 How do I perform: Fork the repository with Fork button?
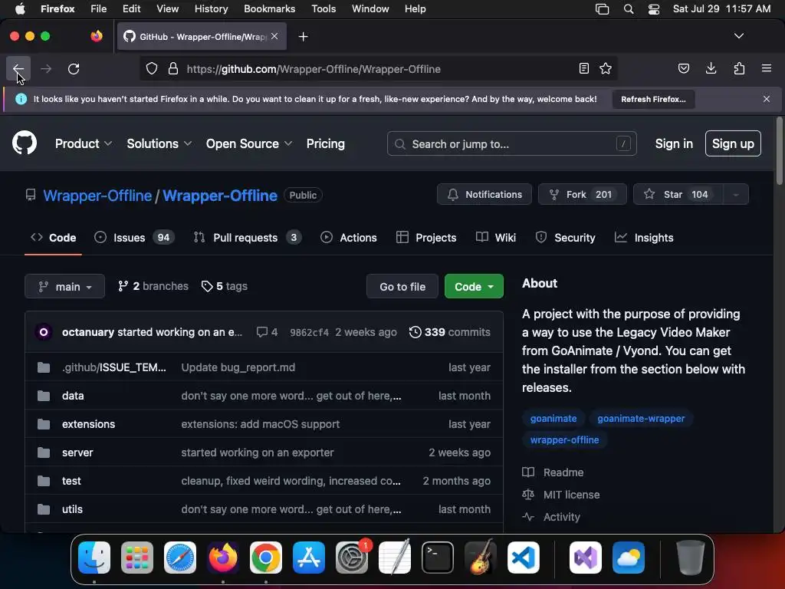pyautogui.click(x=583, y=194)
